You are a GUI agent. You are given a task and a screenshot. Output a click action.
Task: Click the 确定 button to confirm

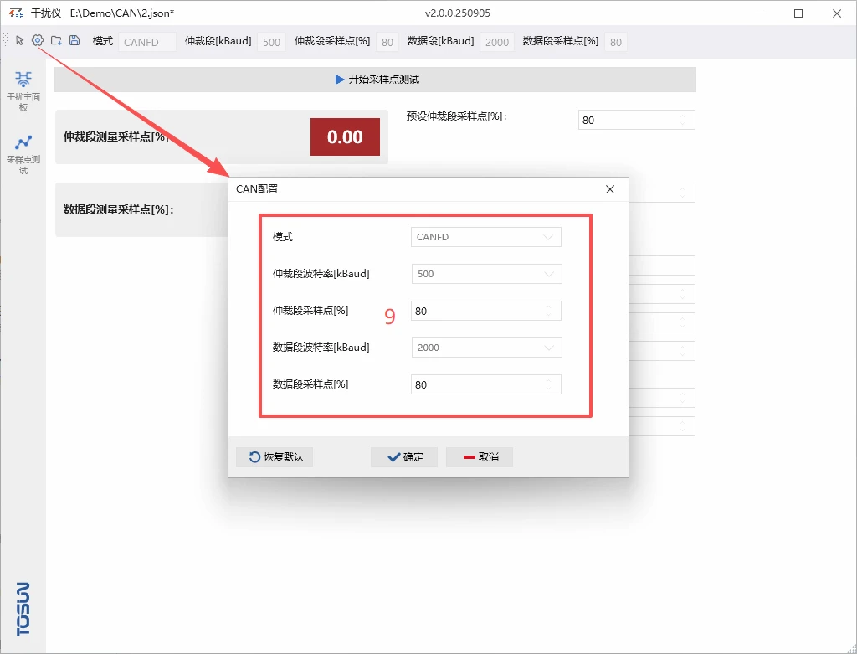click(404, 456)
